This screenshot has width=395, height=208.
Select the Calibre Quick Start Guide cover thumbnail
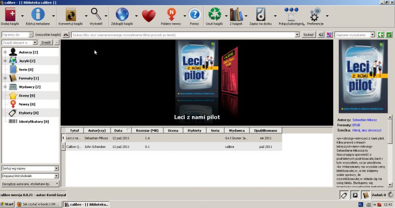(230, 71)
